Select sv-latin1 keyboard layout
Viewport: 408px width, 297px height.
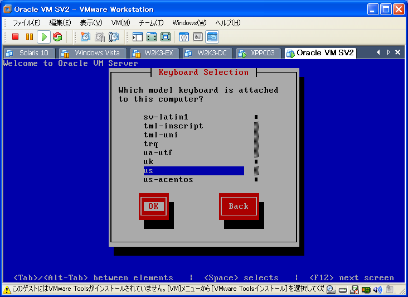click(194, 117)
